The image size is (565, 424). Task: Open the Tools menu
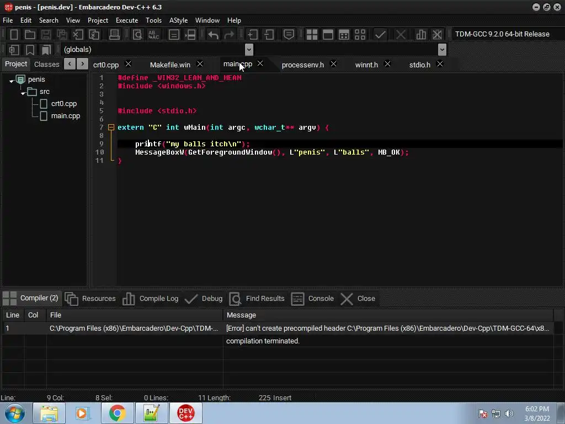click(x=153, y=20)
